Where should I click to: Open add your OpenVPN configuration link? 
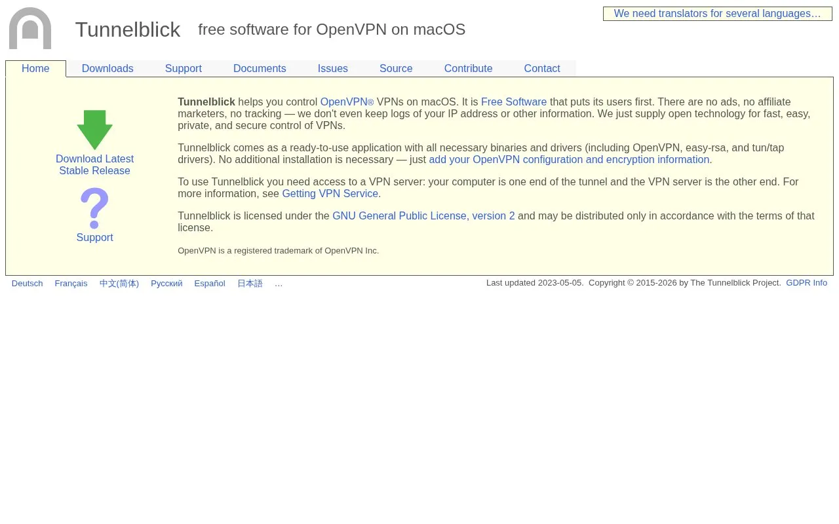(x=569, y=160)
